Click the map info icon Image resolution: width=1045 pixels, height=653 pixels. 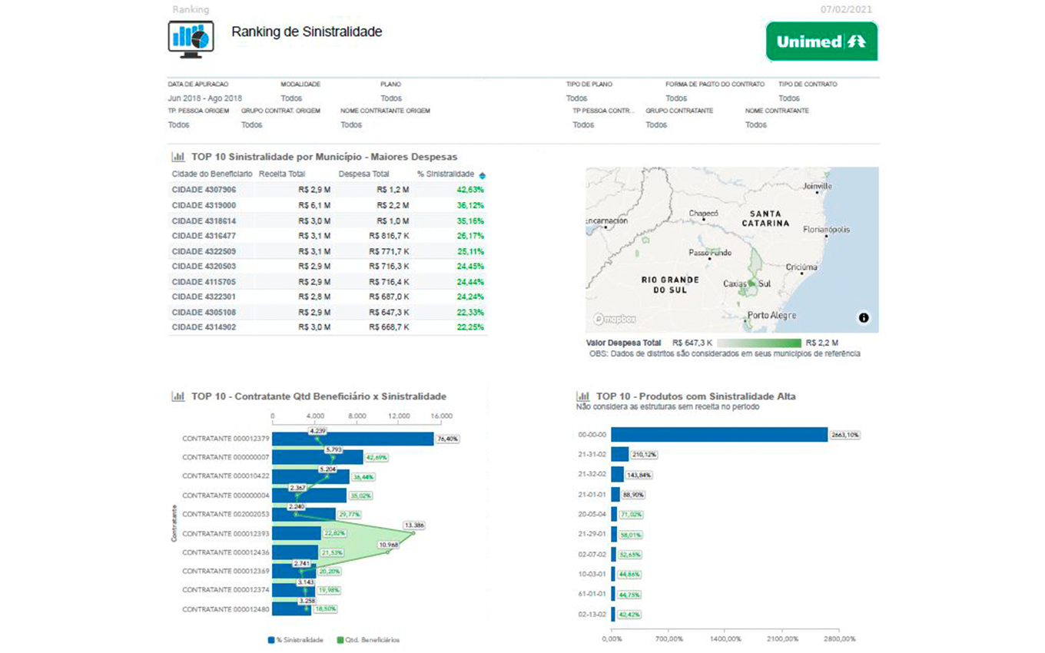click(863, 317)
